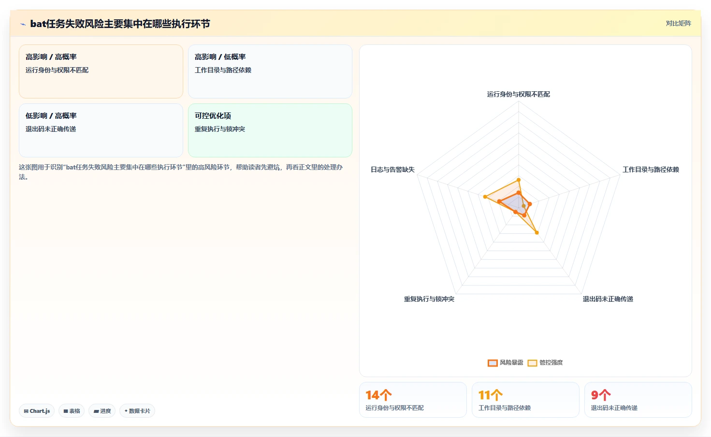Screen dimensions: 711x437
Task: Toggle the 管控强度 legend swatch
Action: (532, 363)
